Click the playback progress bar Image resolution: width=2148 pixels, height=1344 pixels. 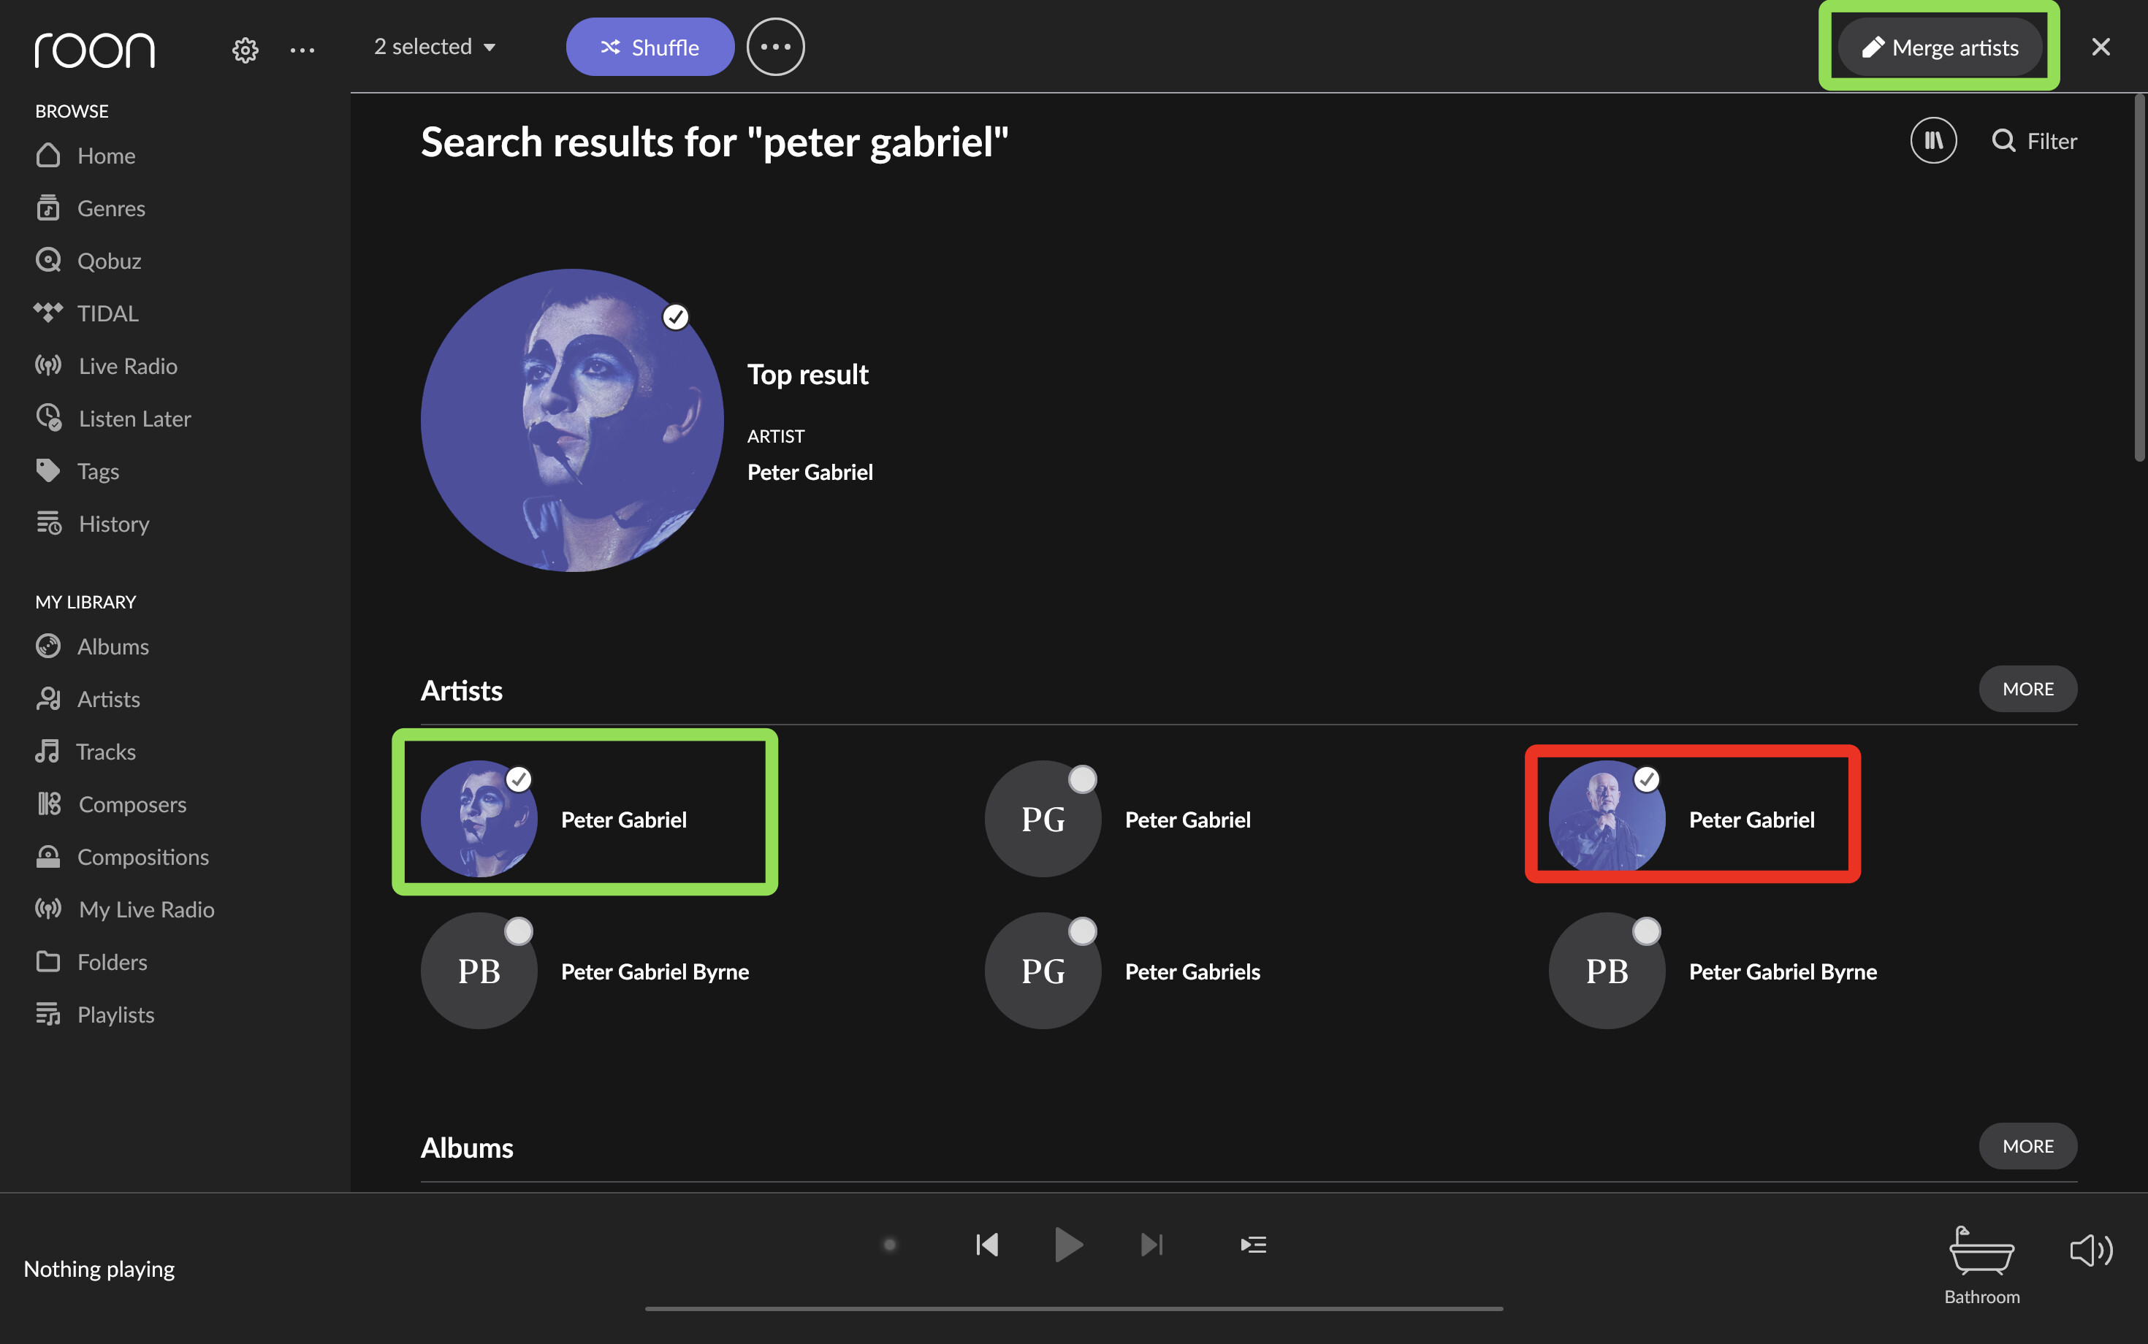(x=1074, y=1308)
